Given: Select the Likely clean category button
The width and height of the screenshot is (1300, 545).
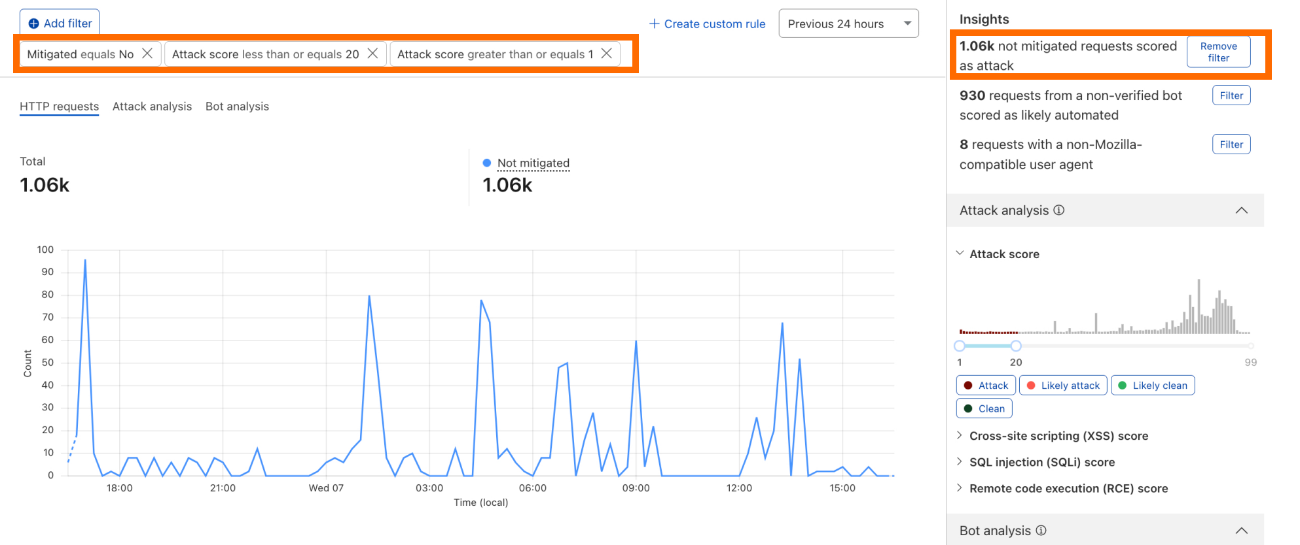Looking at the screenshot, I should 1153,386.
